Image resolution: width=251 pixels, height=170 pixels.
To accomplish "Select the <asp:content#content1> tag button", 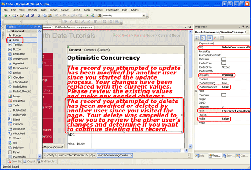I will coord(73,155).
